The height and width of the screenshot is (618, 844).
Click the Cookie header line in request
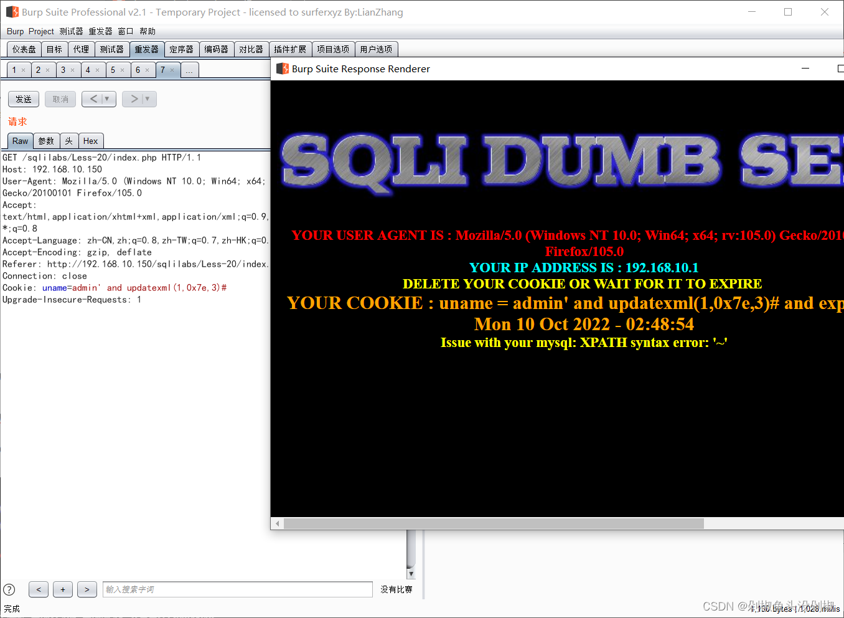(115, 288)
